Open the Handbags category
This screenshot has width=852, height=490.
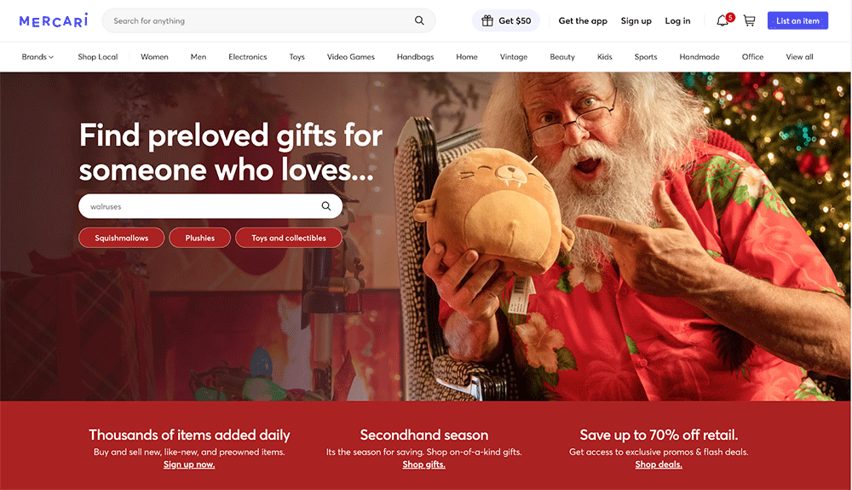pos(415,56)
